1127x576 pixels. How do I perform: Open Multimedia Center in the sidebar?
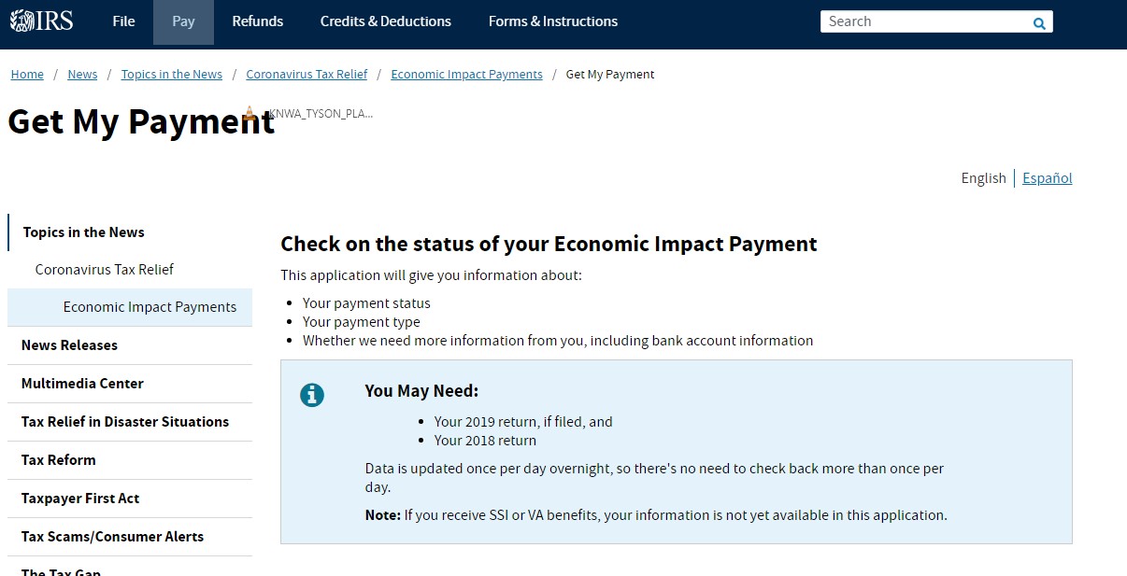[x=82, y=384]
